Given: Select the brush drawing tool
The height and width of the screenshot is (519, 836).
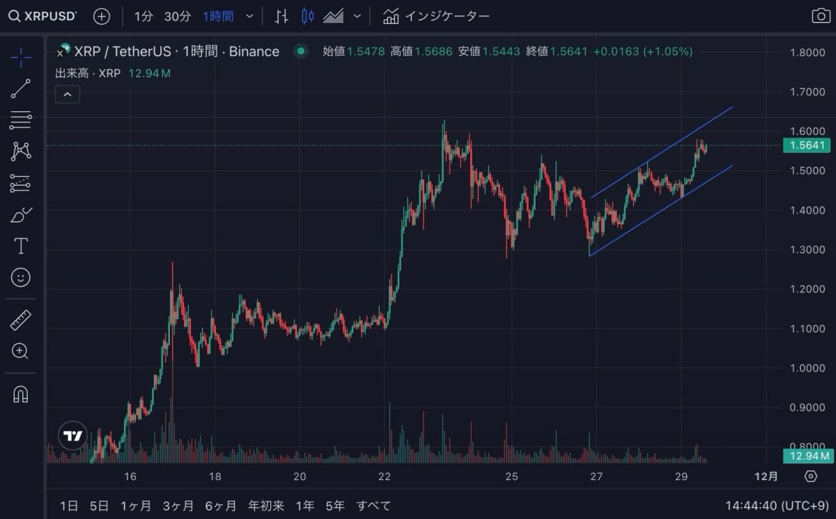Looking at the screenshot, I should coord(21,215).
